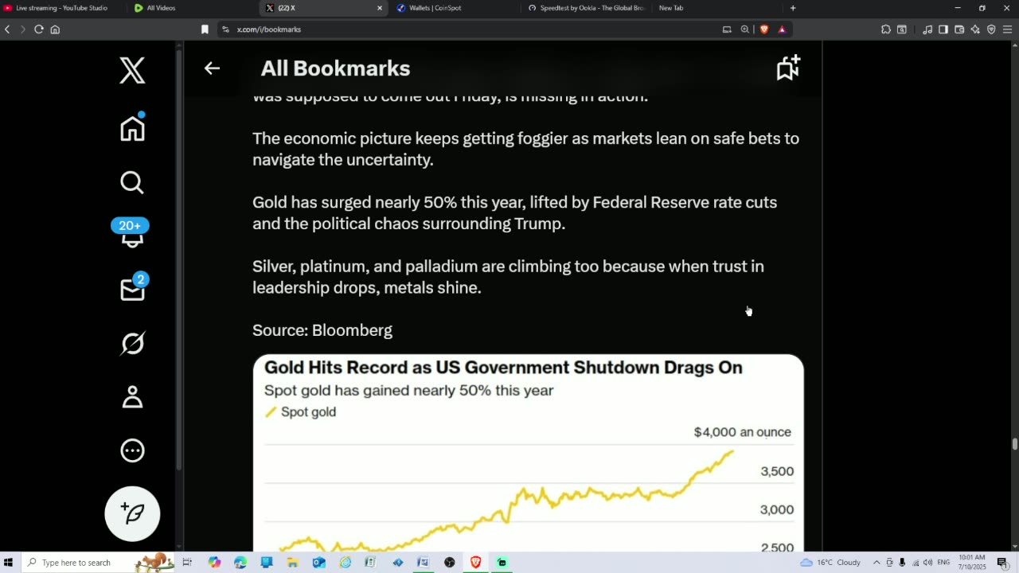
Task: Open a new browser tab
Action: tap(792, 8)
